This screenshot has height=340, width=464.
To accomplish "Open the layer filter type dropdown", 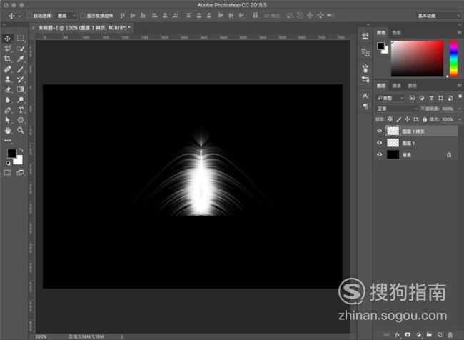I will pyautogui.click(x=390, y=98).
